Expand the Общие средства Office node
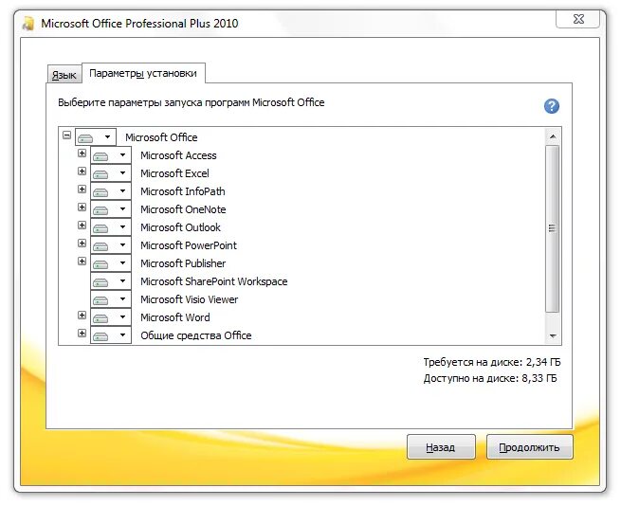Viewport: 621px width, 506px height. [x=82, y=333]
